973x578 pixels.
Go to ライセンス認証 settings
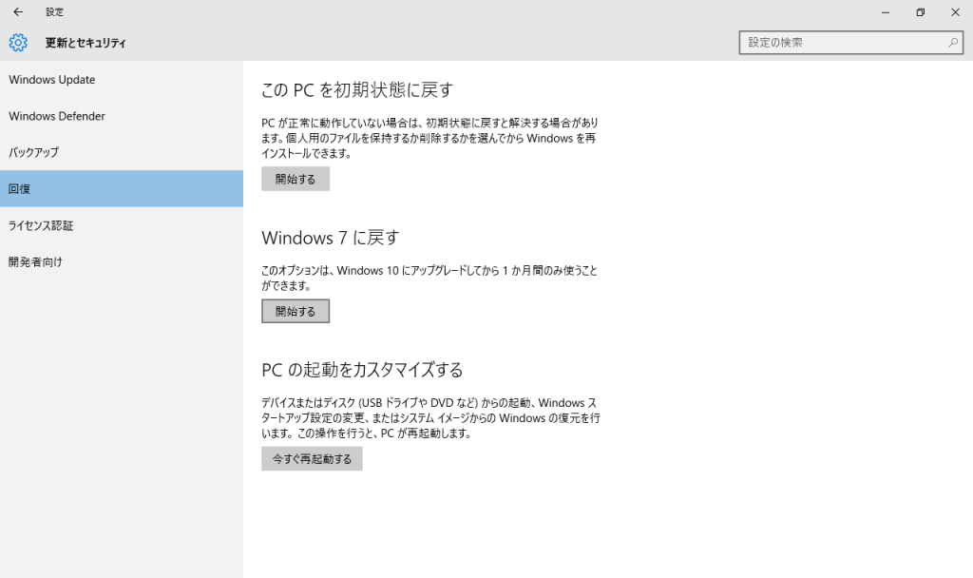pos(122,225)
